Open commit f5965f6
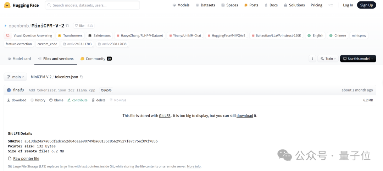 point(106,90)
